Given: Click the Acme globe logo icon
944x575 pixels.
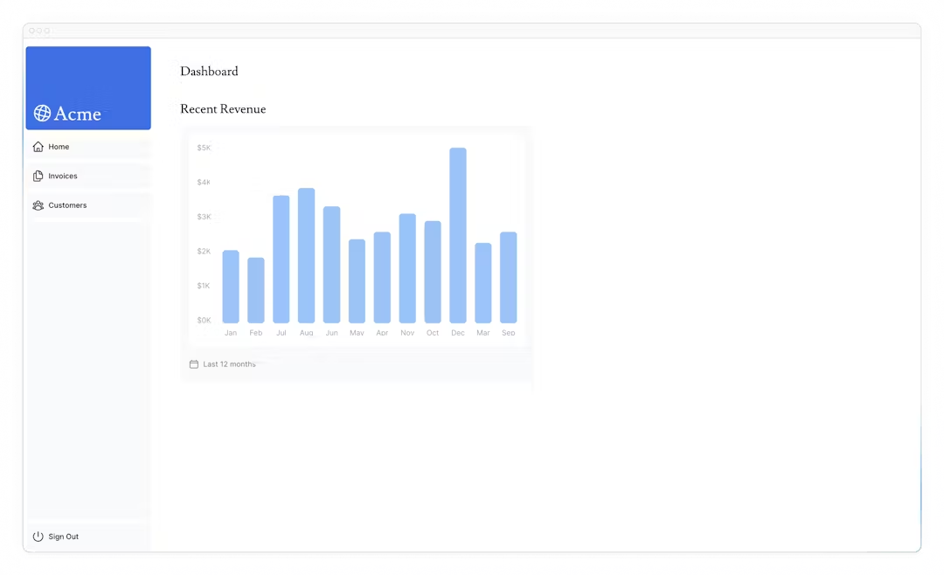Looking at the screenshot, I should point(42,114).
